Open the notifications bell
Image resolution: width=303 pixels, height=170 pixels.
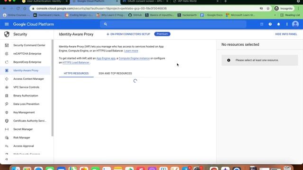pos(278,24)
